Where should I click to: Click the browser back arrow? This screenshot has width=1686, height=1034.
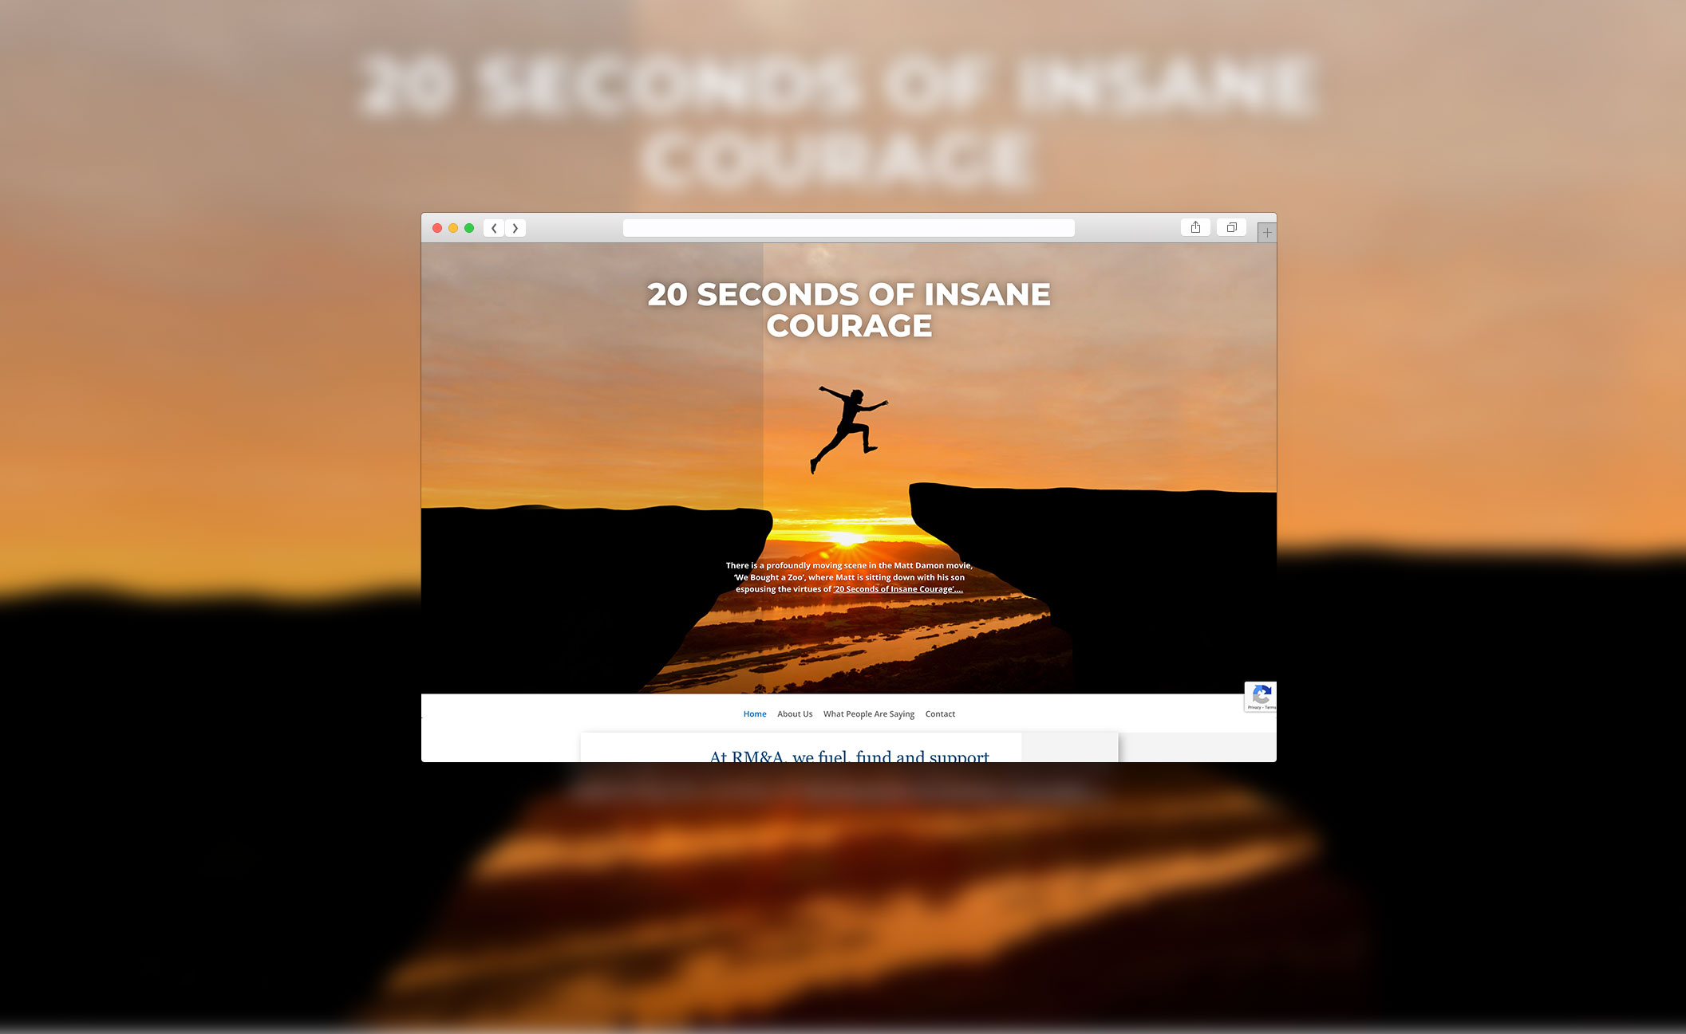pyautogui.click(x=494, y=228)
